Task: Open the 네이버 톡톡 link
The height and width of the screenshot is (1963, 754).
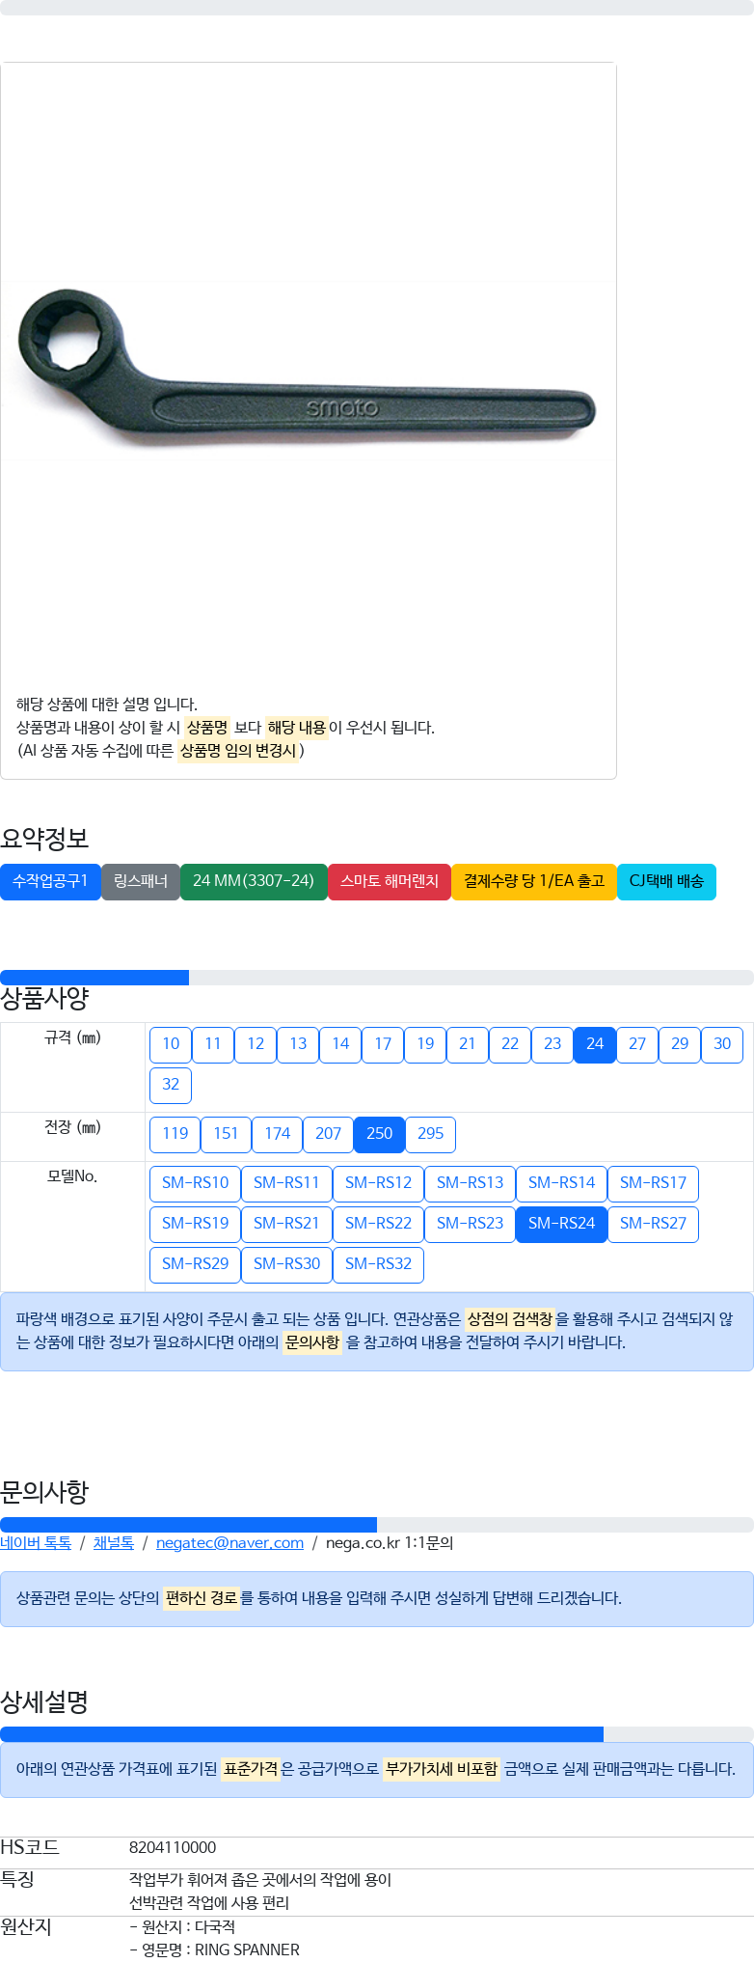Action: click(36, 1542)
